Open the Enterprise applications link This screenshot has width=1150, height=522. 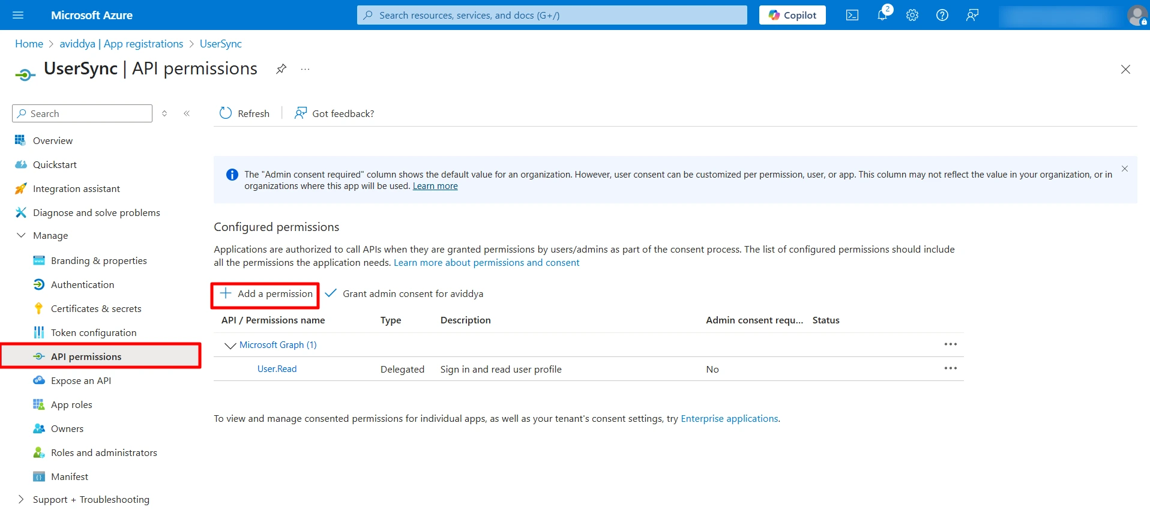click(x=729, y=418)
